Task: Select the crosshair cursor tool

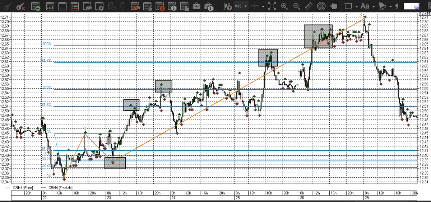Action: (x=255, y=6)
